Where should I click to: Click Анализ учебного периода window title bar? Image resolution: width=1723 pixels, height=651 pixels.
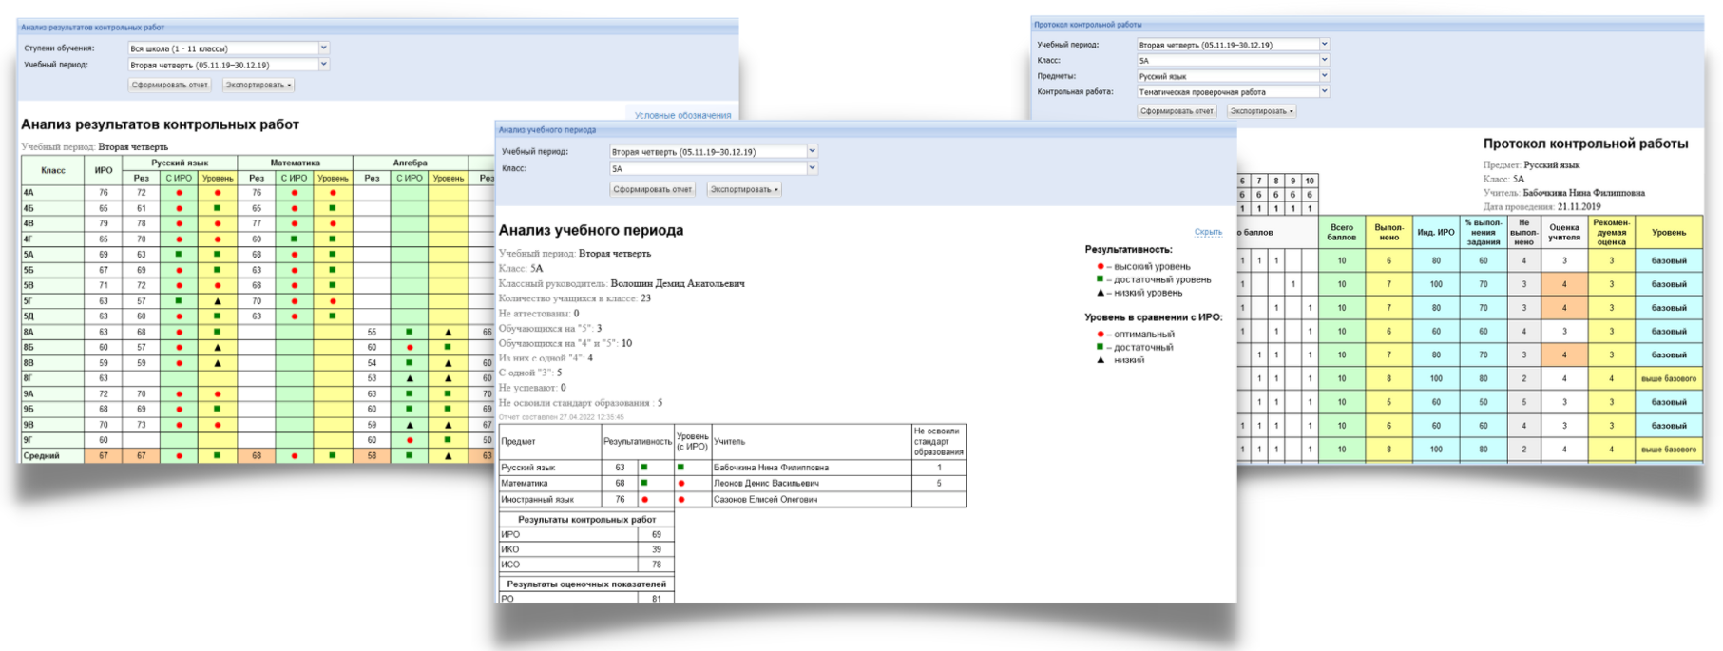[866, 130]
